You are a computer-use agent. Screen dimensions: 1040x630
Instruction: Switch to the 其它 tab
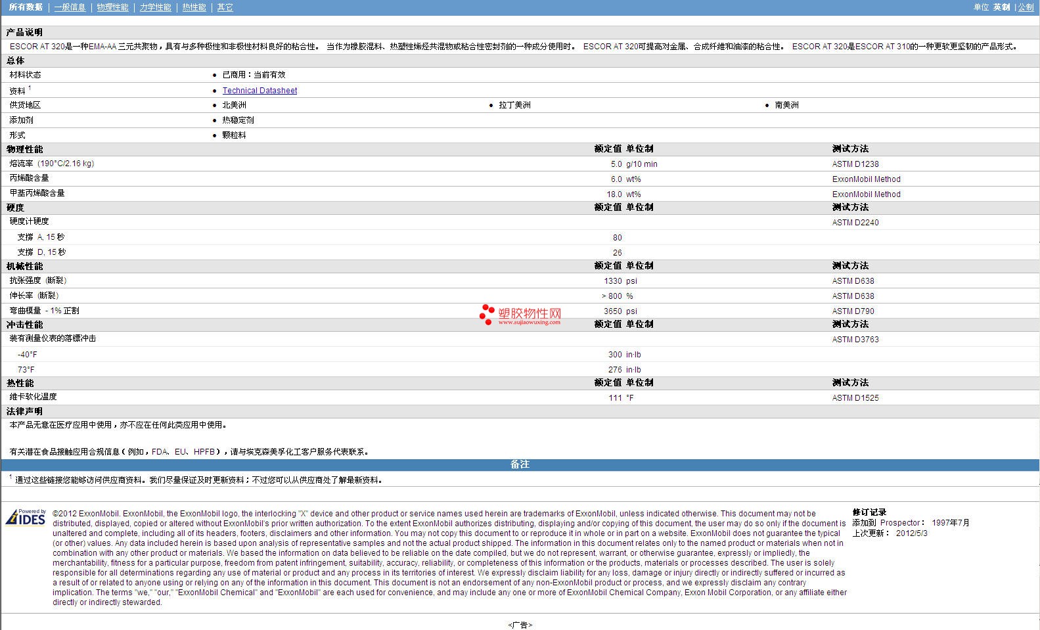[x=225, y=7]
